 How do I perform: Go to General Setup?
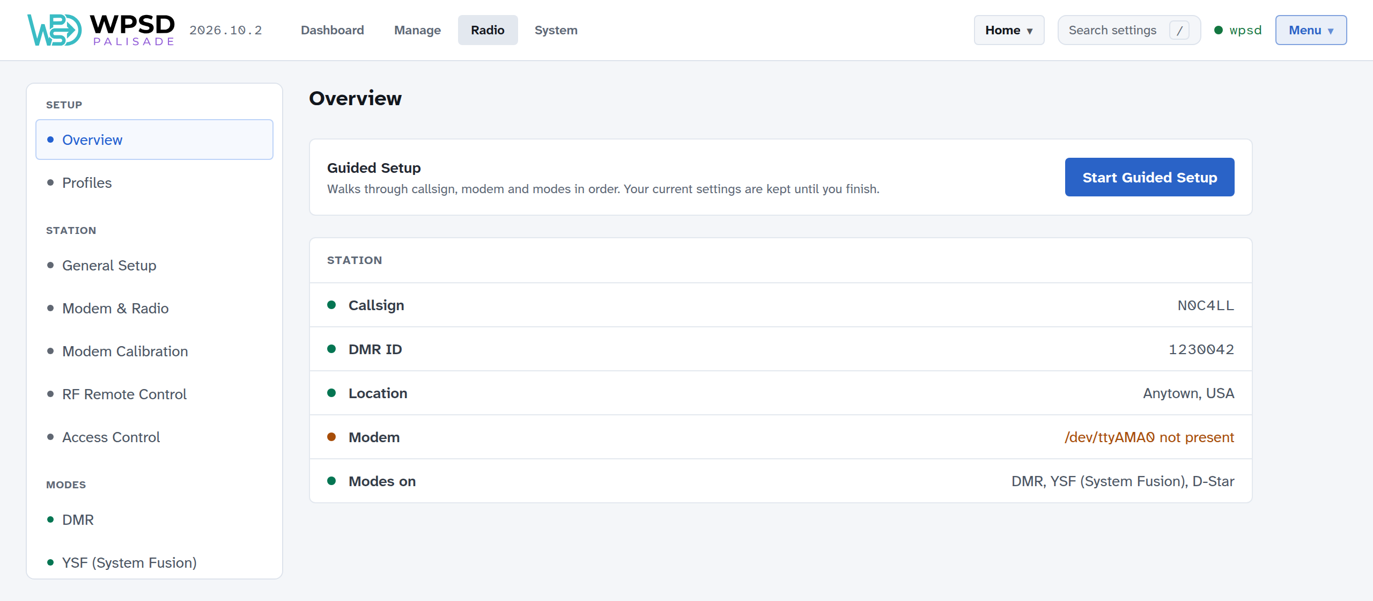click(x=154, y=265)
